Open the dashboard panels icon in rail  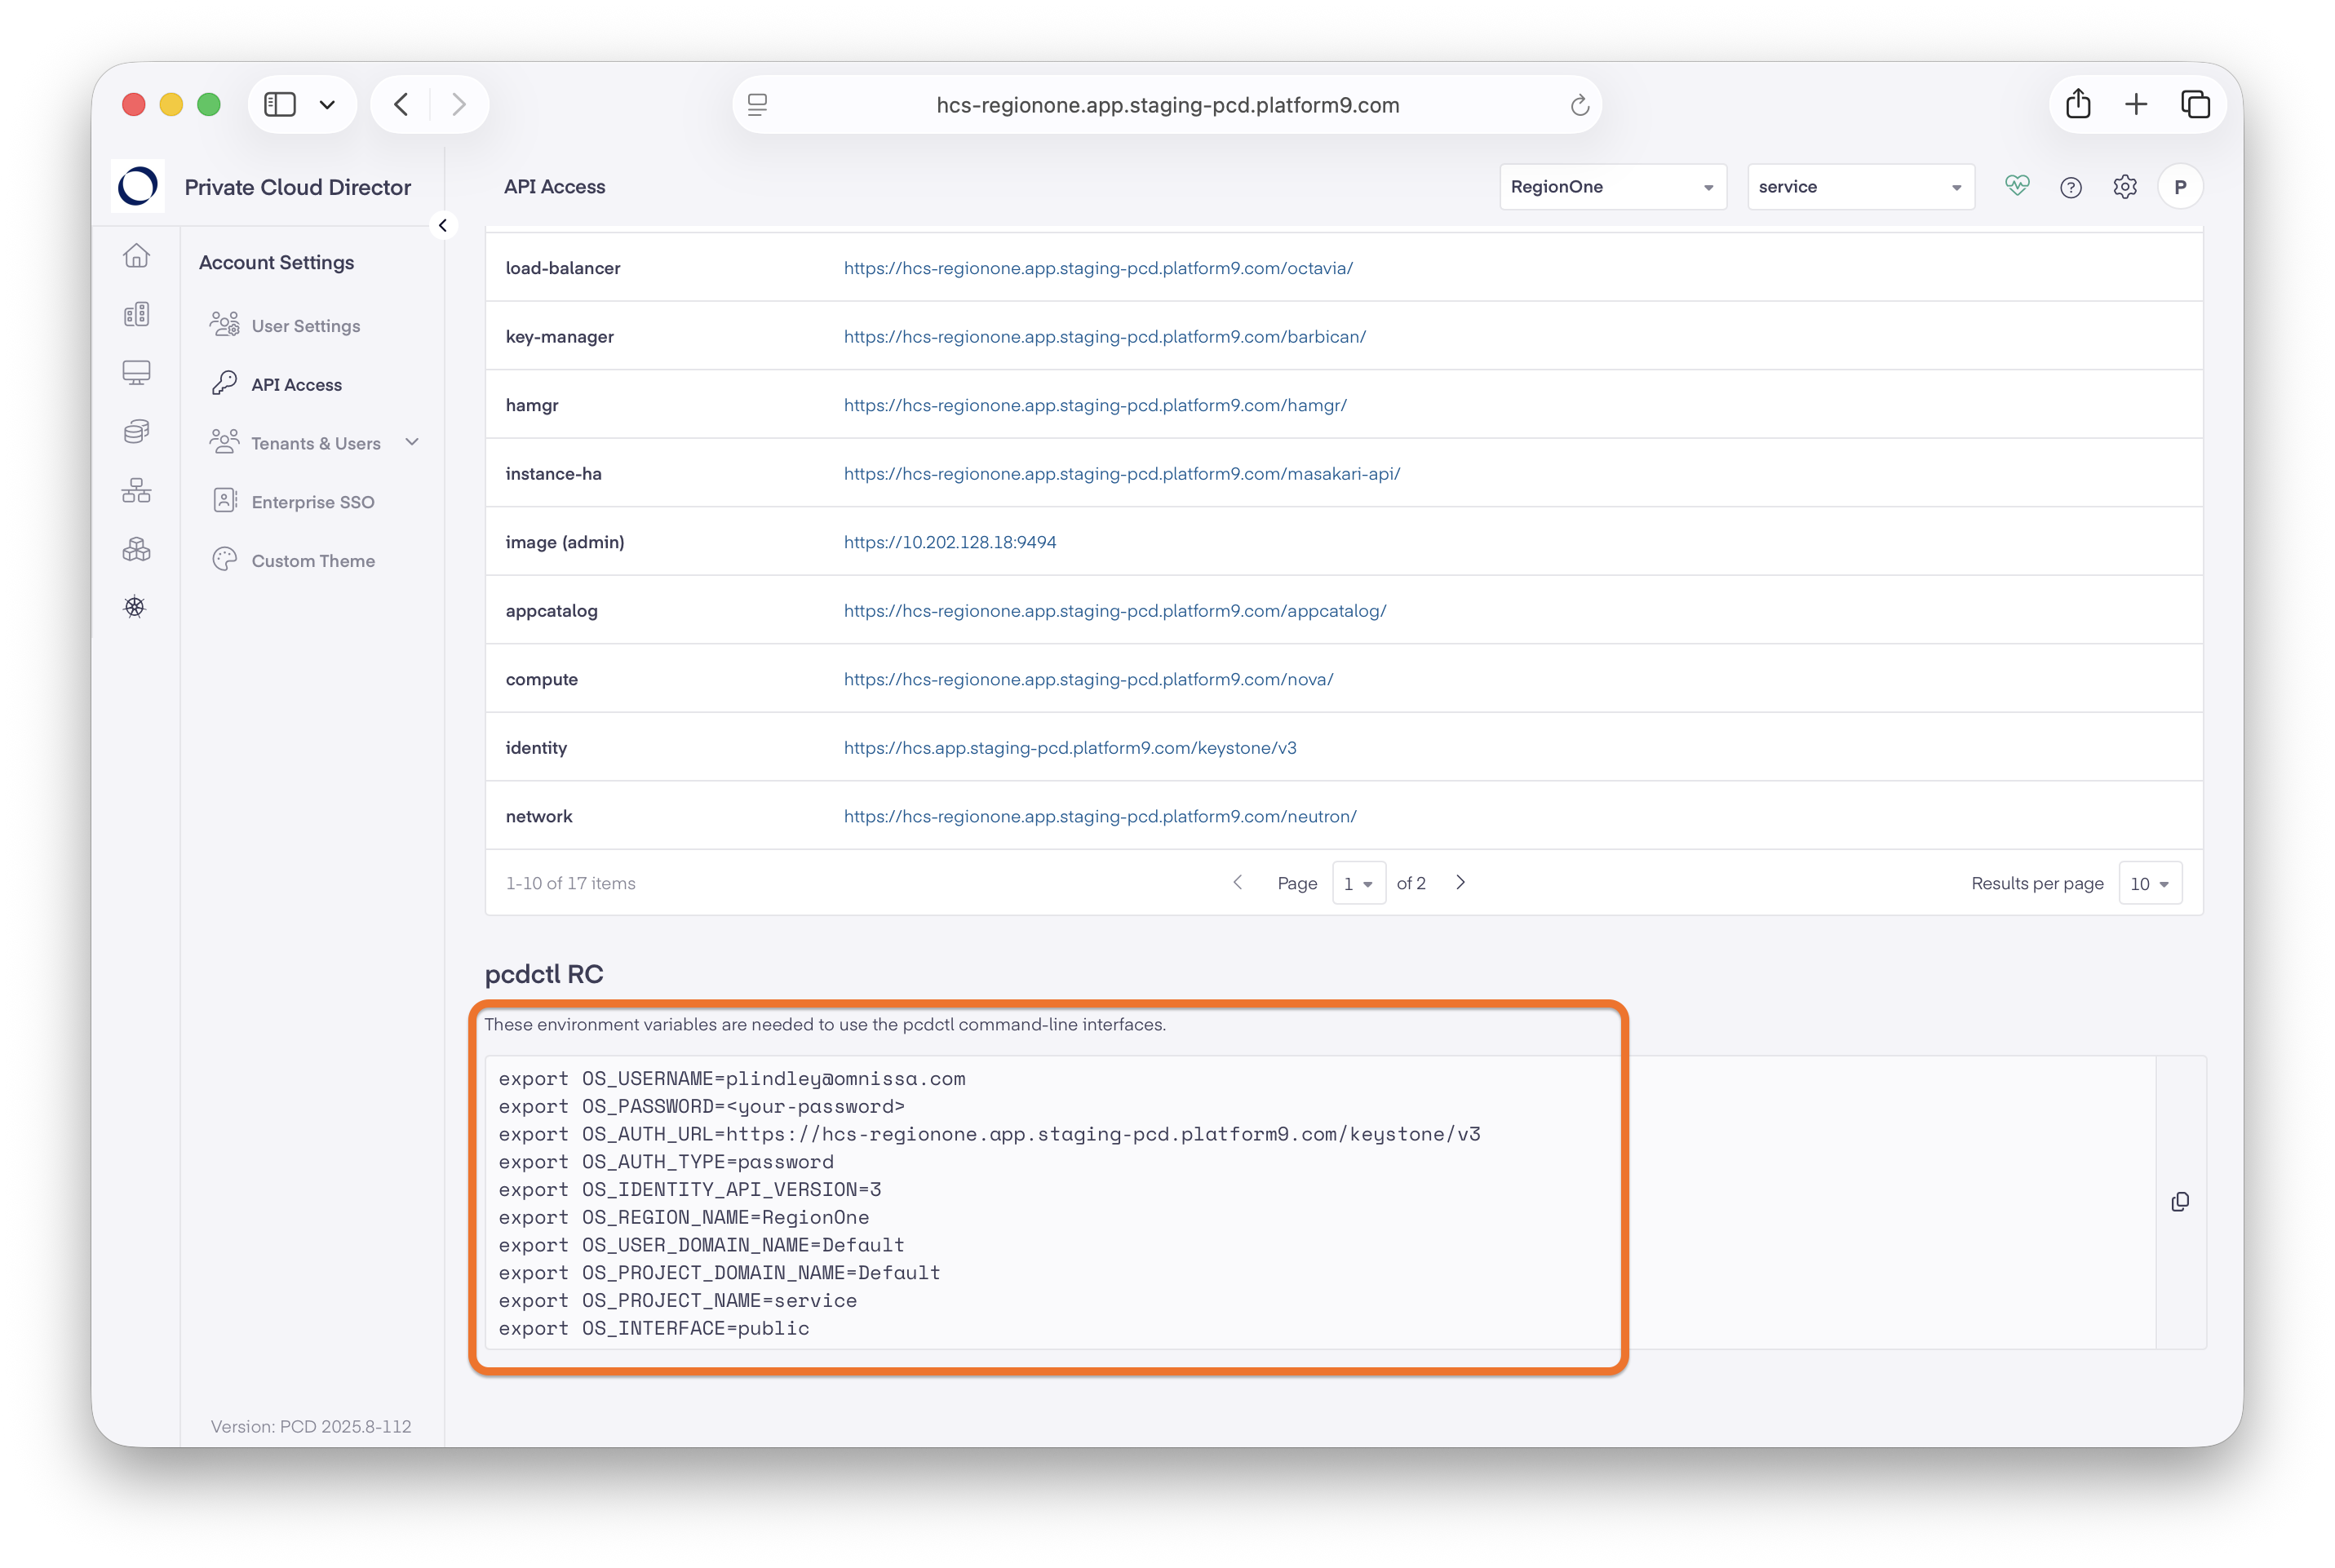coord(136,314)
